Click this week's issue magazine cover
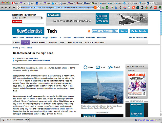Screen dimensions: 162x123 [137, 84]
